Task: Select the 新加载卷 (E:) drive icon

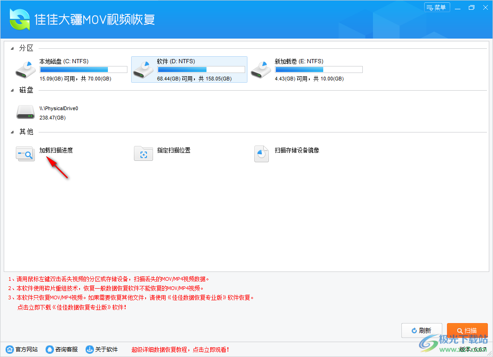Action: pyautogui.click(x=261, y=69)
